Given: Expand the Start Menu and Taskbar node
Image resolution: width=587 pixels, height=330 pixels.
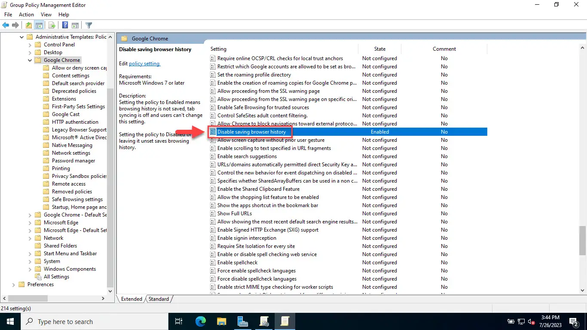Looking at the screenshot, I should click(30, 254).
